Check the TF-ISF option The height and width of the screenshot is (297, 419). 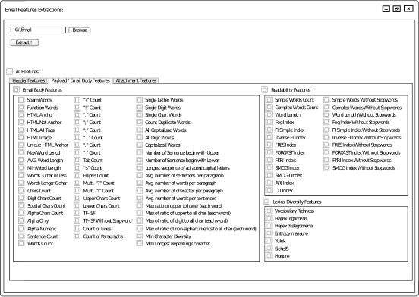(77, 213)
